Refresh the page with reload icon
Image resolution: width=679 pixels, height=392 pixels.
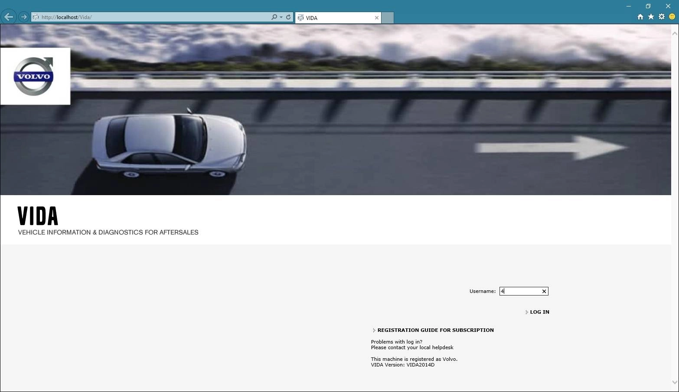pos(288,17)
